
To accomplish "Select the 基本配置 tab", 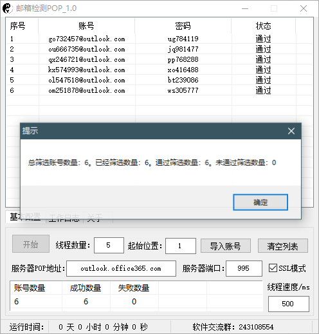I will pos(25,217).
